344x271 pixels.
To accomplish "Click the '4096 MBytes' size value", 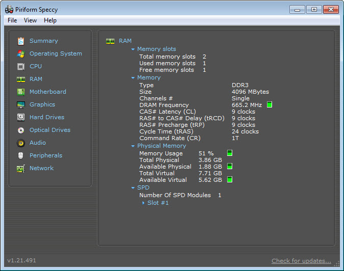I will pos(250,92).
